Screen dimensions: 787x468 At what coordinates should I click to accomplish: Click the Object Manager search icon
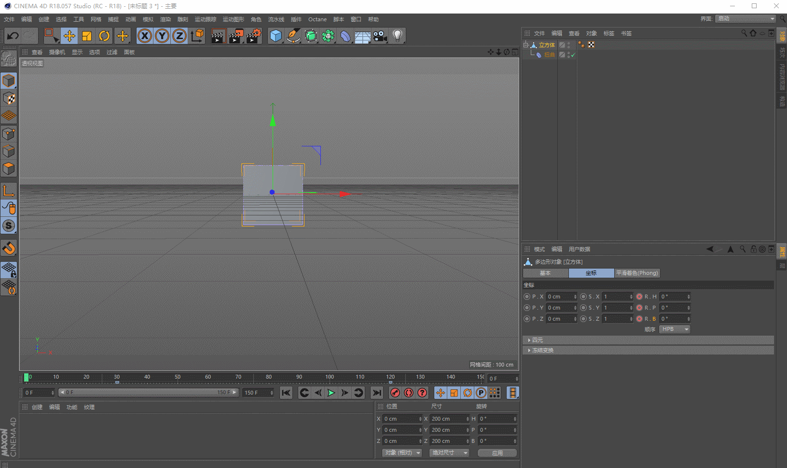click(x=744, y=33)
